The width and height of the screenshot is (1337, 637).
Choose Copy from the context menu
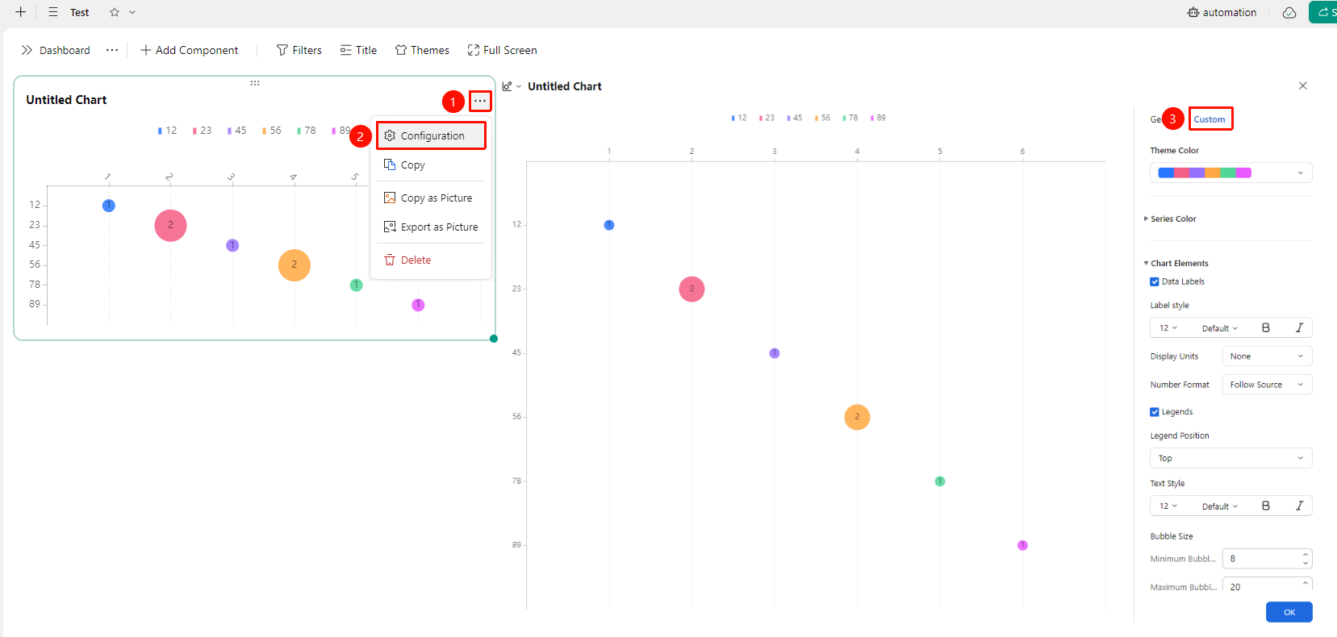pyautogui.click(x=431, y=164)
